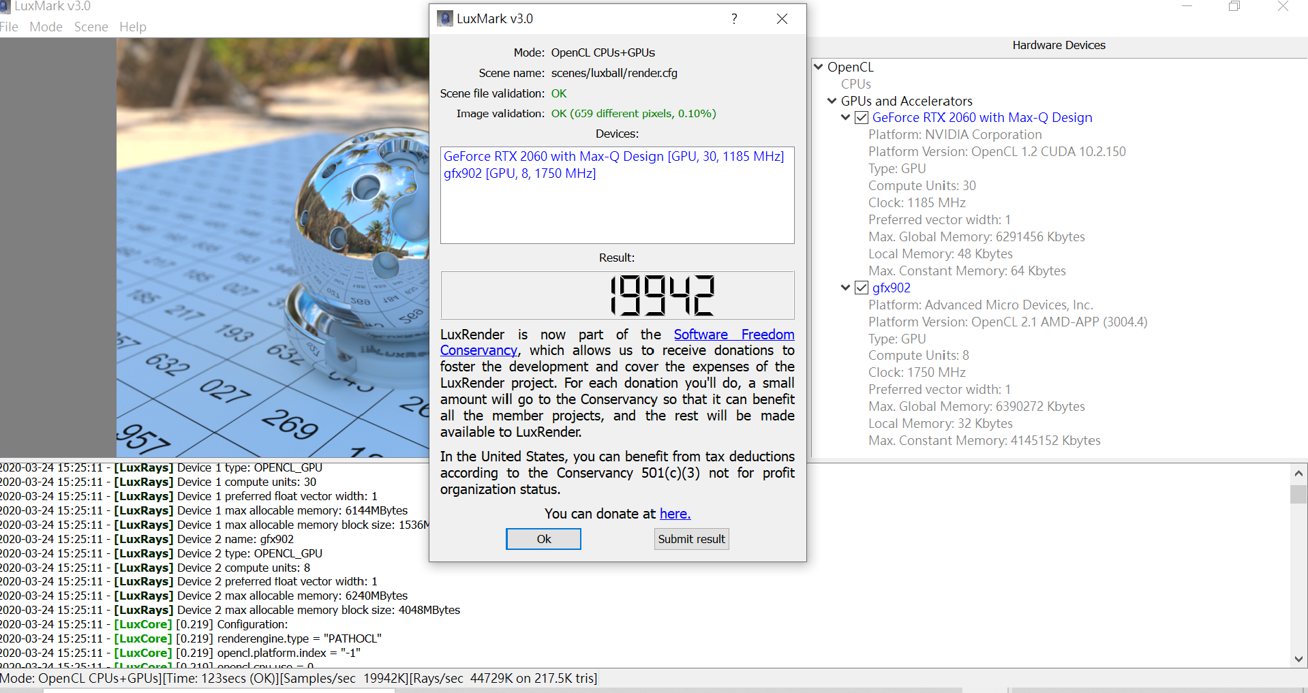Click the result score 19942 display
1308x693 pixels.
[618, 295]
